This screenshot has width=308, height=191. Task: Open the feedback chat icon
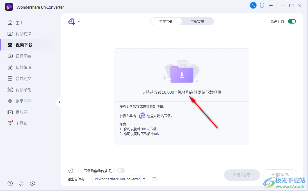[32, 183]
